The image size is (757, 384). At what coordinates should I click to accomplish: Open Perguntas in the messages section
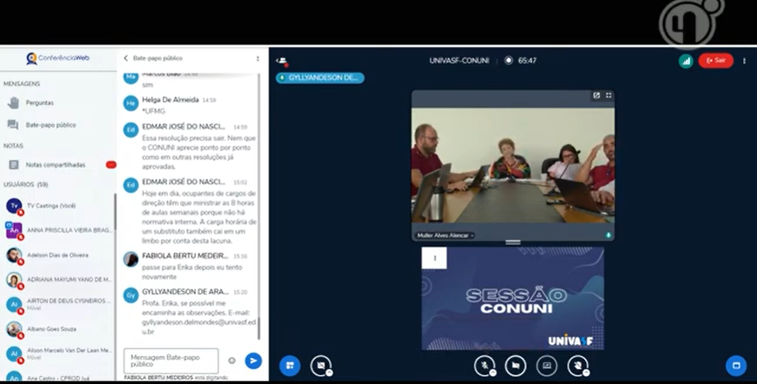coord(39,102)
